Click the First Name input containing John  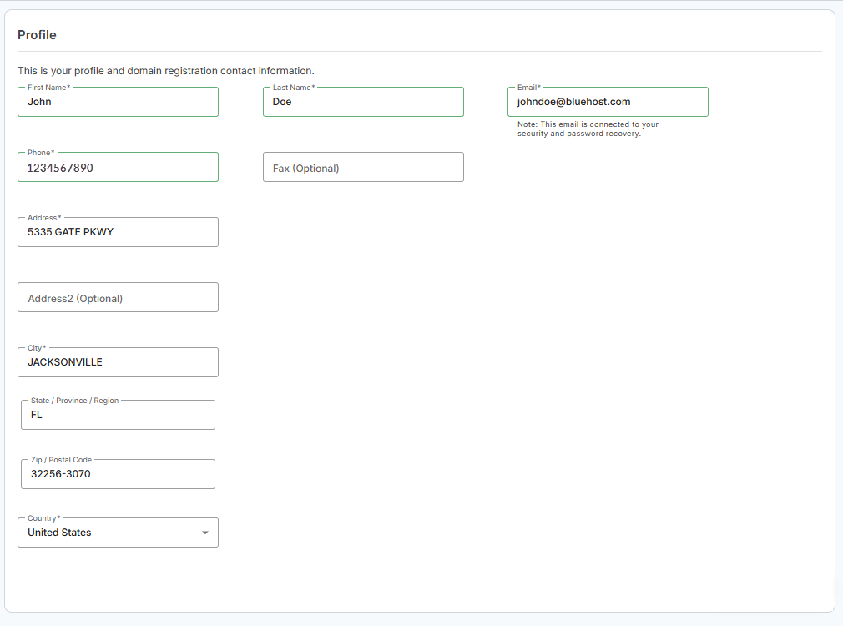click(x=118, y=102)
